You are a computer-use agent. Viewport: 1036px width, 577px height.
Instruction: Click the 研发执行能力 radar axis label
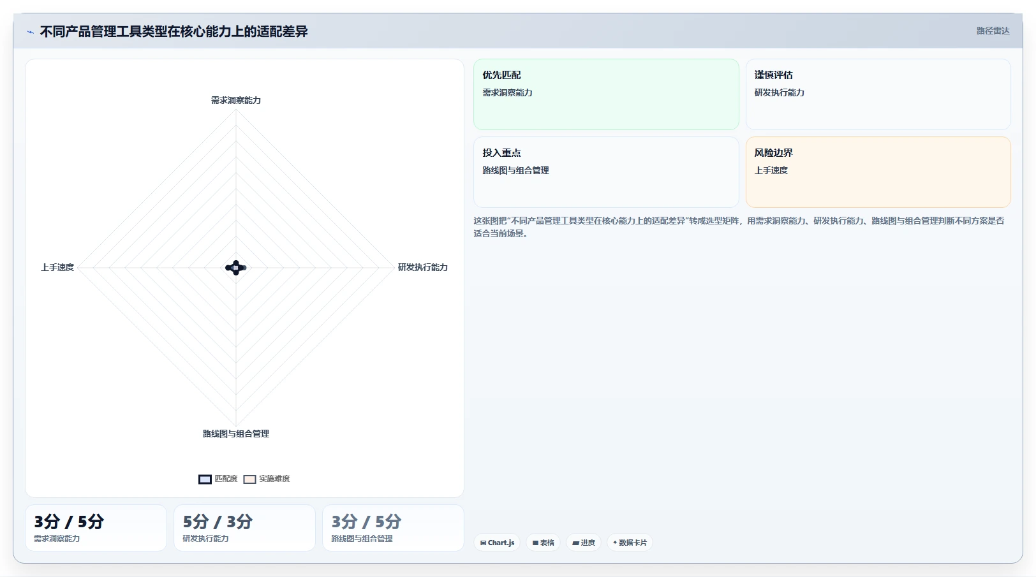423,267
